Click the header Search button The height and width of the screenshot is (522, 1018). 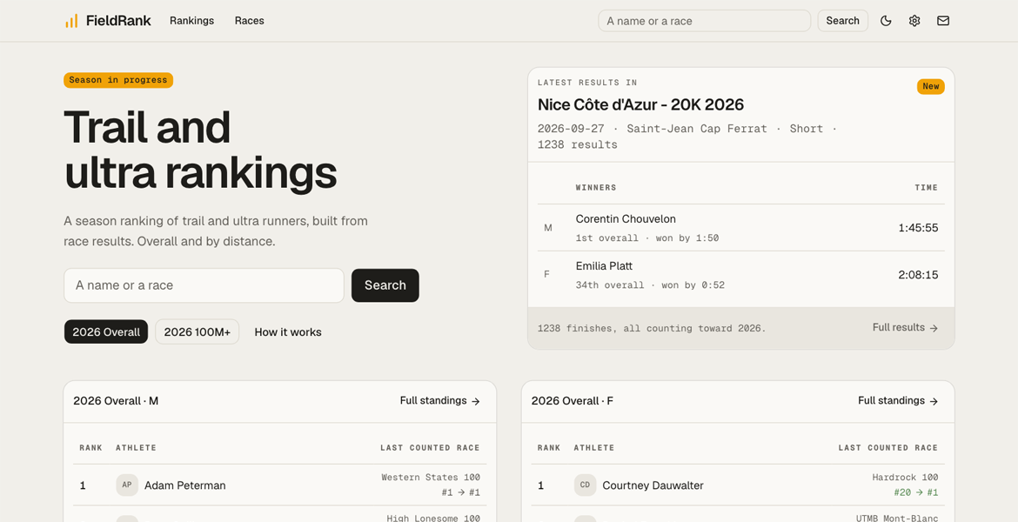coord(843,21)
